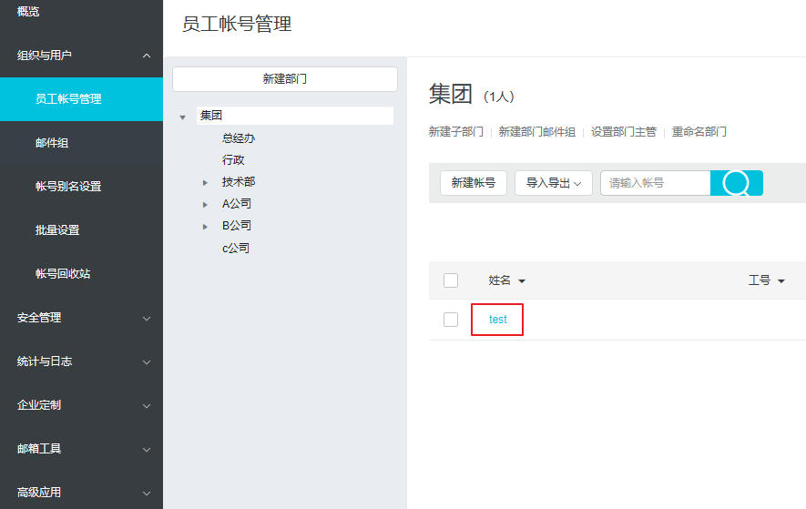Click the 新建部门 button
This screenshot has height=509, width=806.
coord(284,79)
